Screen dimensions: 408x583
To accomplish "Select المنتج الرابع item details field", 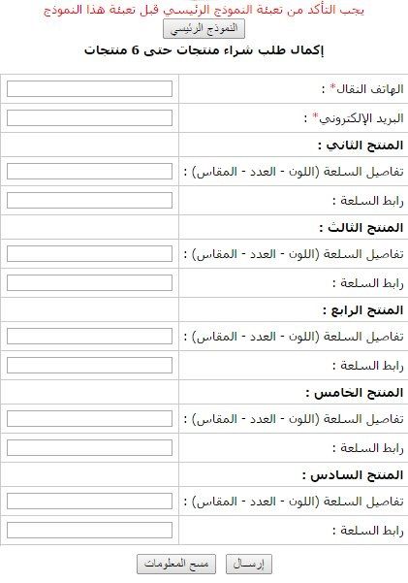I will [x=89, y=337].
